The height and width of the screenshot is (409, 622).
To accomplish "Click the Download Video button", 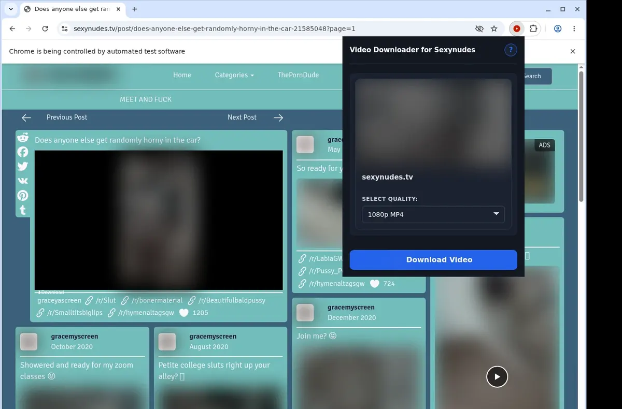I will pyautogui.click(x=433, y=260).
